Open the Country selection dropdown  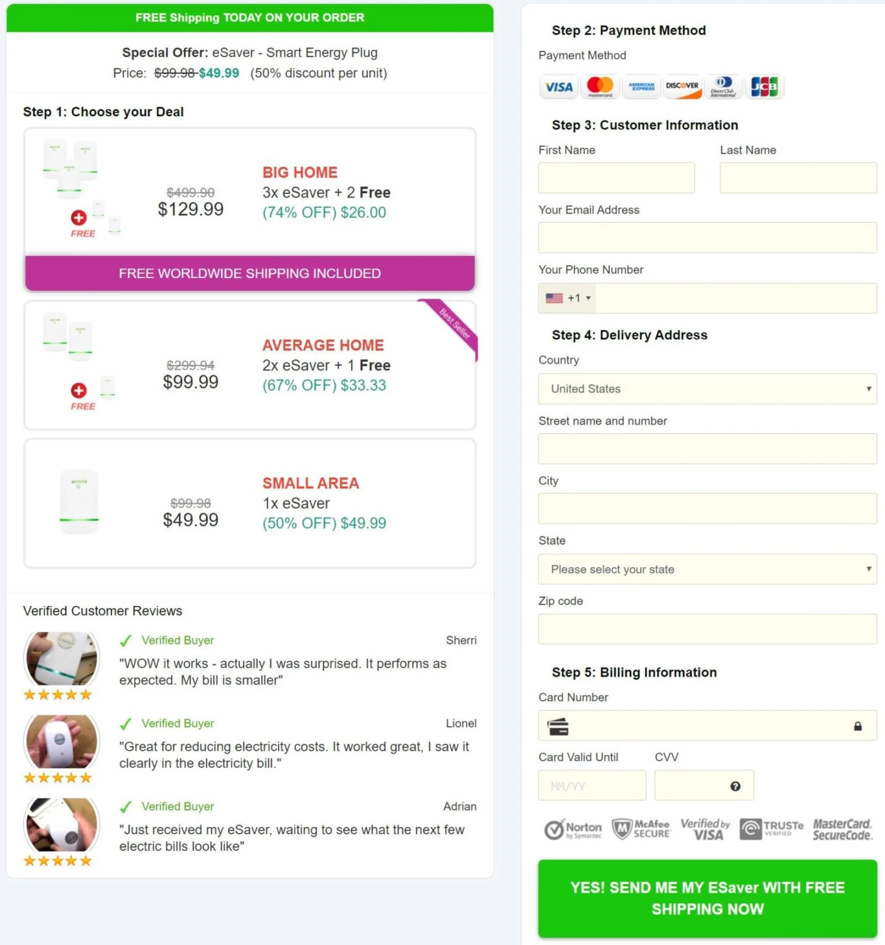[707, 389]
